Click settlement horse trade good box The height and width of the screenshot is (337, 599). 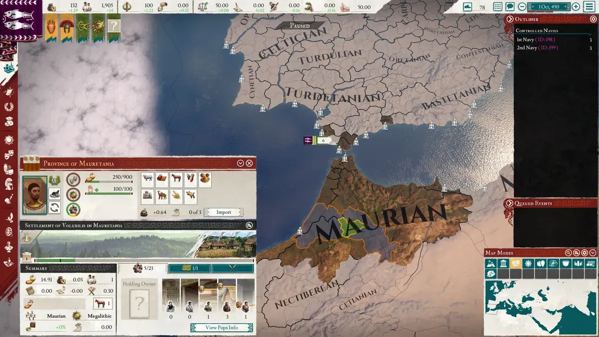(103, 304)
